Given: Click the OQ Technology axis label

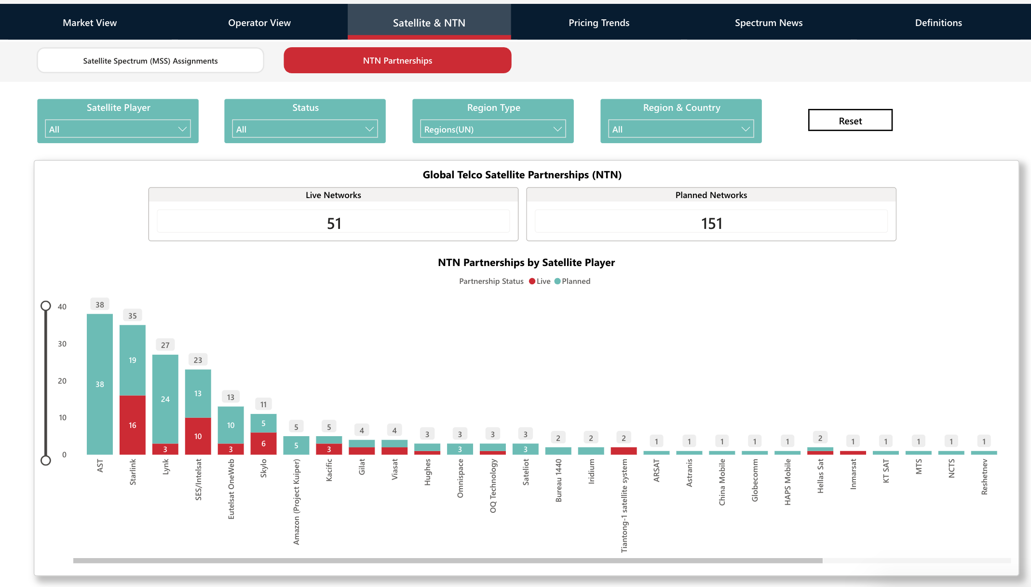Looking at the screenshot, I should pyautogui.click(x=493, y=486).
